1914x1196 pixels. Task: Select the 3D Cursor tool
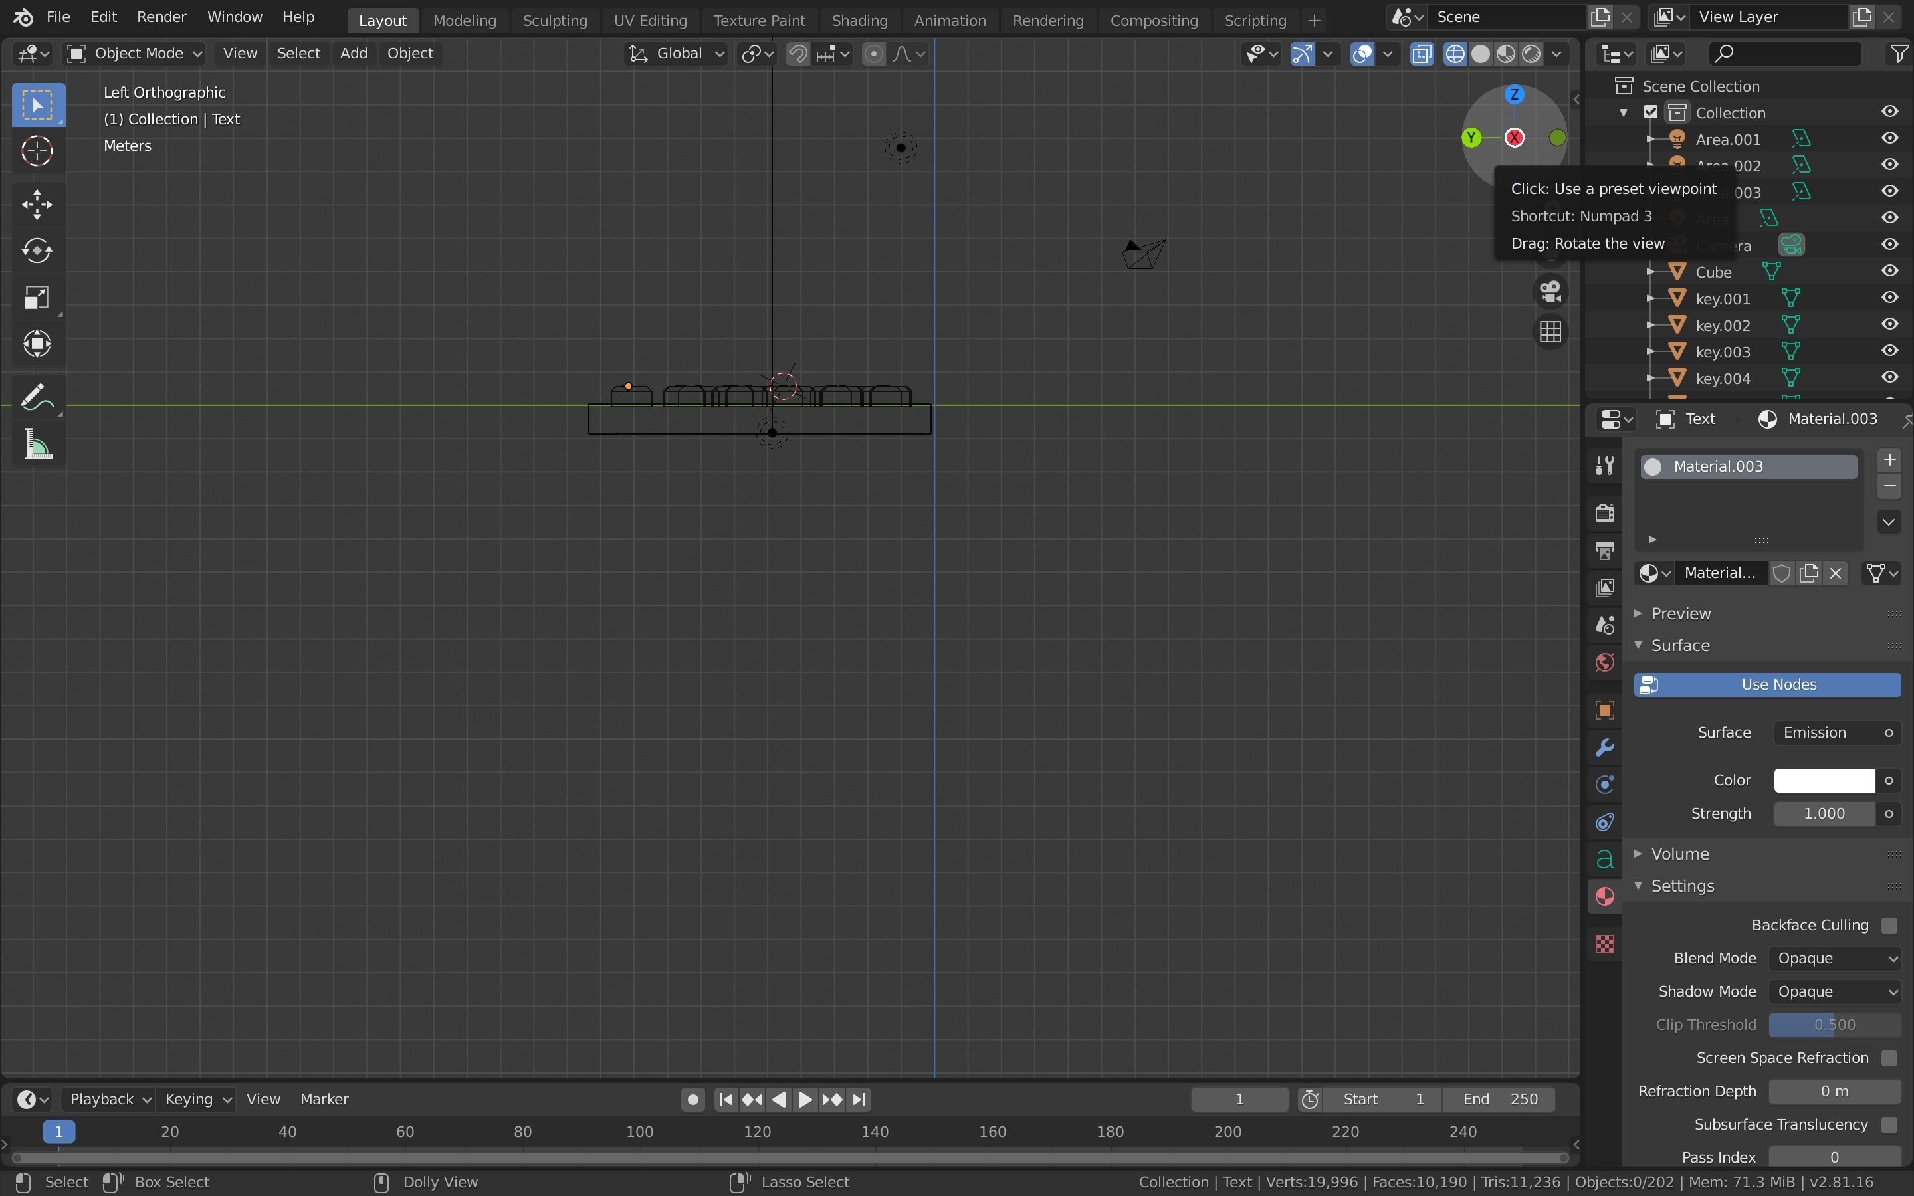[37, 151]
